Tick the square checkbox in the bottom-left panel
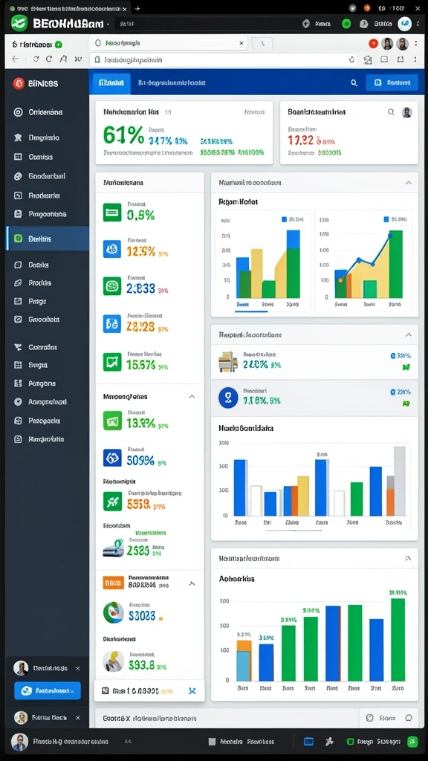Screen dimensions: 428x761 click(x=104, y=690)
